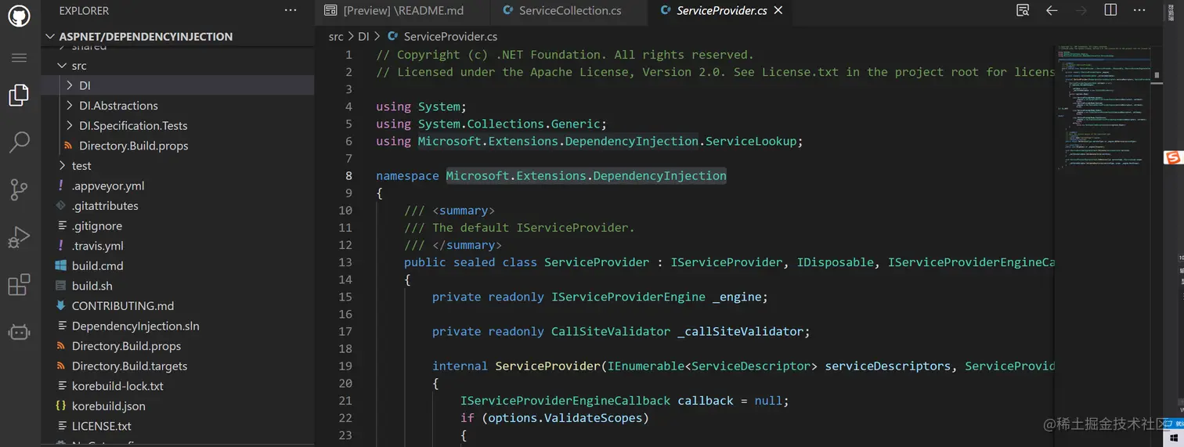Click the _callSiteValidator field on line 17

(742, 331)
